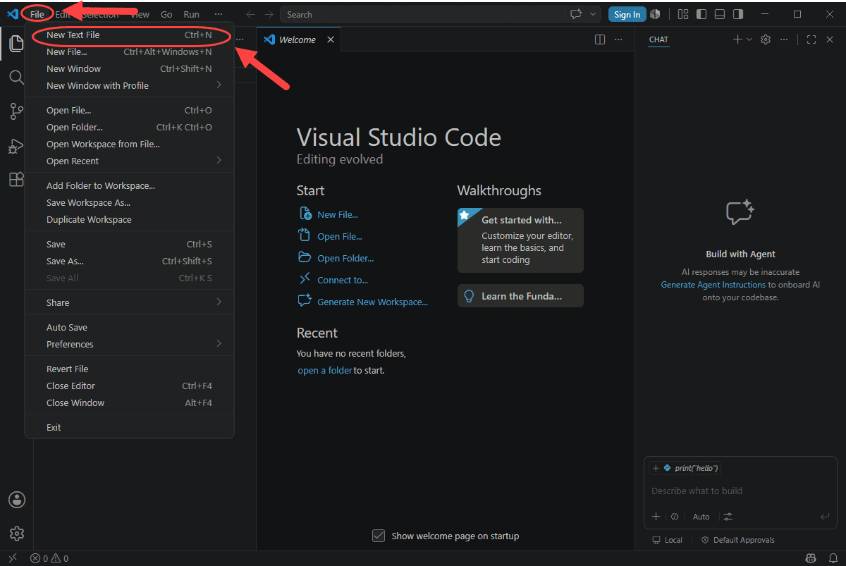Screen dimensions: 846x566
Task: Attach the print("hello") context chip
Action: pos(685,468)
